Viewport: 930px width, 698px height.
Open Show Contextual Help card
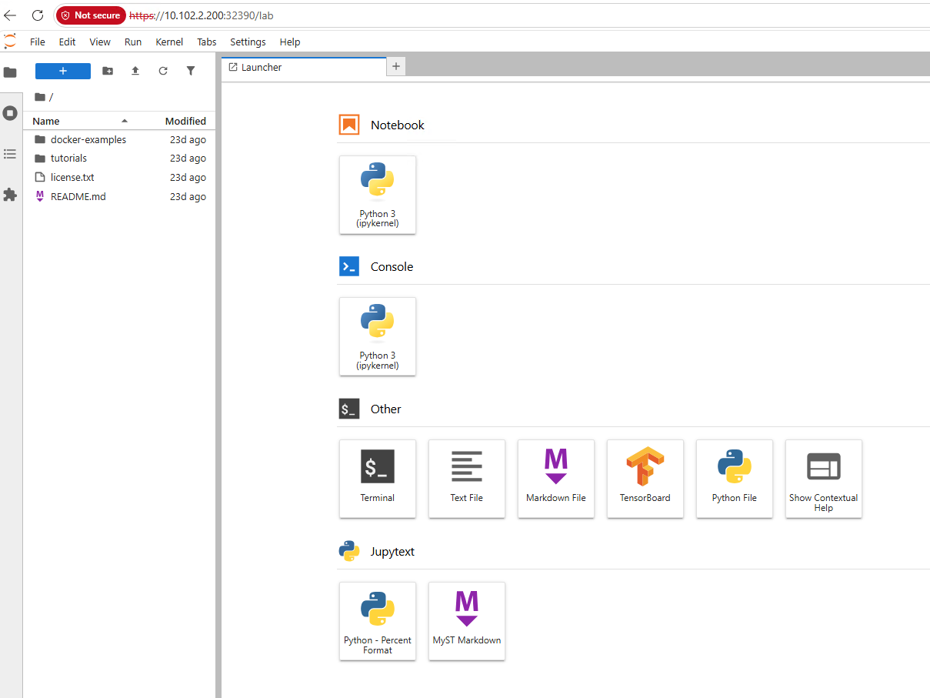(x=824, y=479)
